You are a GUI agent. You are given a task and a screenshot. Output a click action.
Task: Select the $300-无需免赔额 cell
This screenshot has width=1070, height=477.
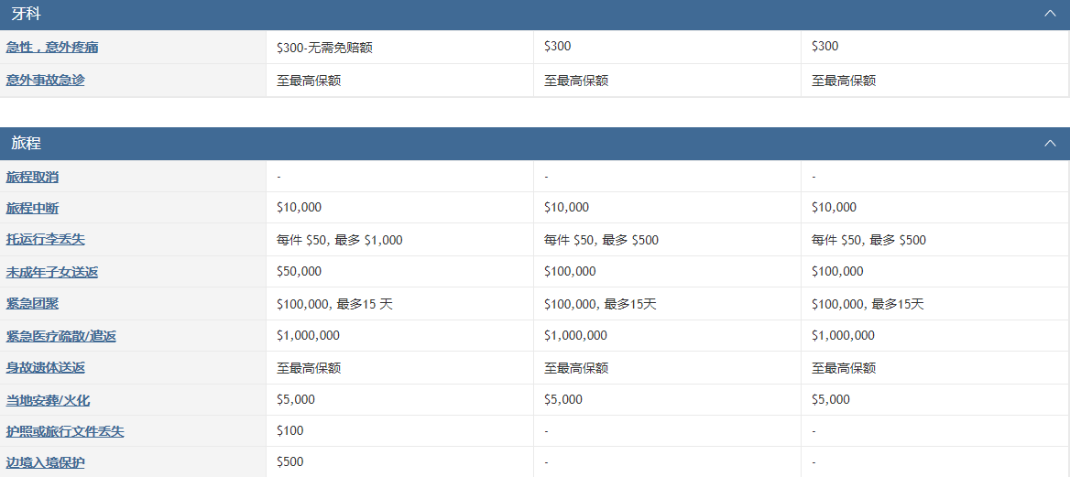tap(400, 47)
